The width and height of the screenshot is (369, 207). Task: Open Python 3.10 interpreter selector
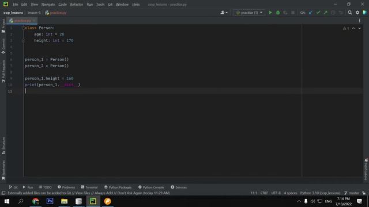320,193
